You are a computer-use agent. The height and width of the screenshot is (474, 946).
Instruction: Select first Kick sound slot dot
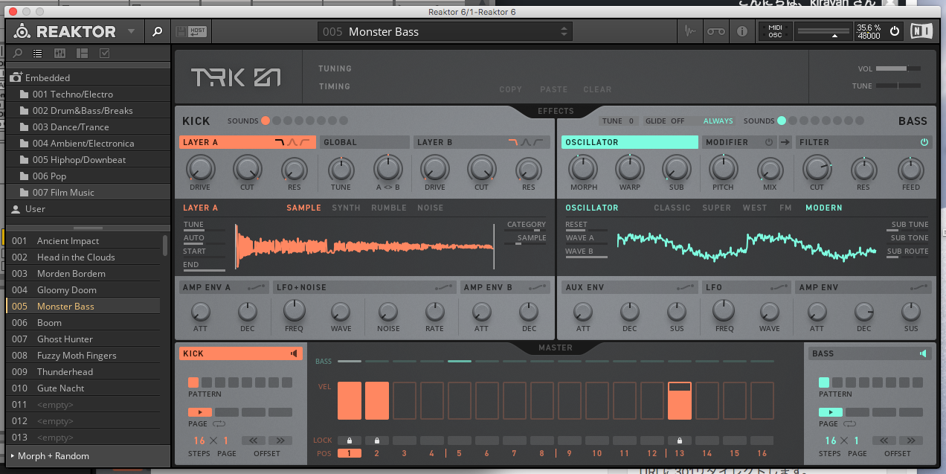[266, 121]
